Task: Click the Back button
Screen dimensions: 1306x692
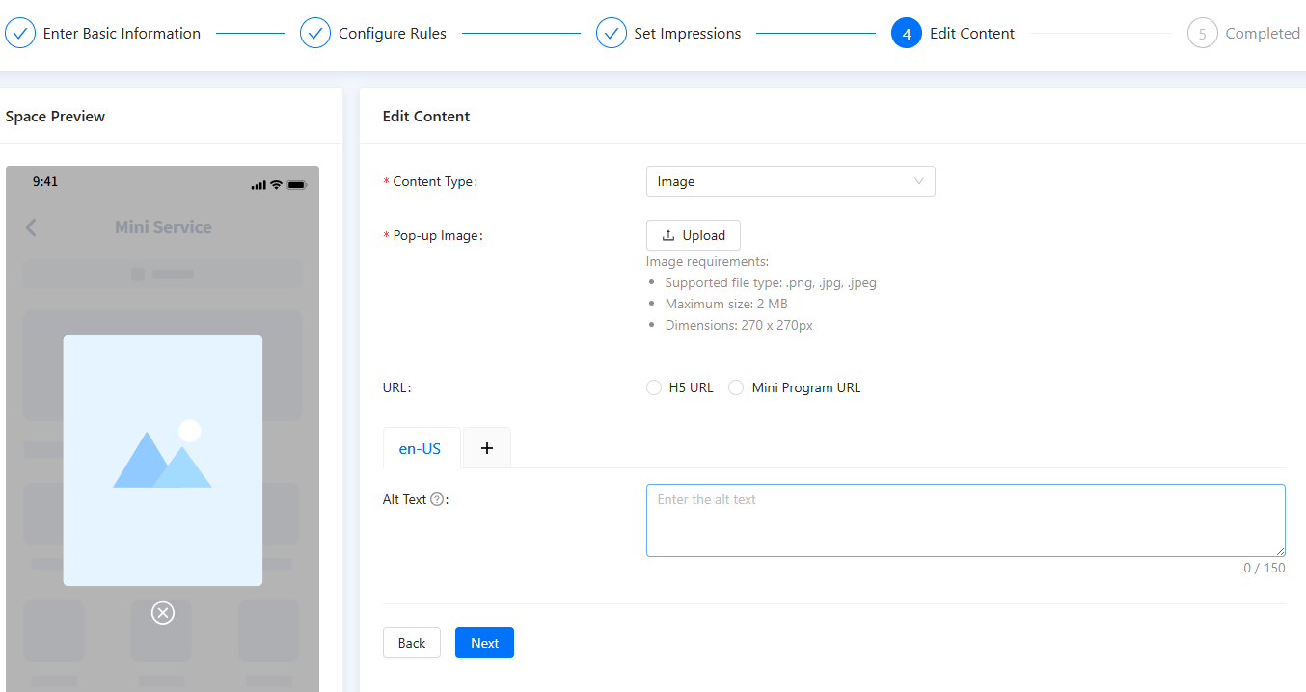Action: point(412,643)
